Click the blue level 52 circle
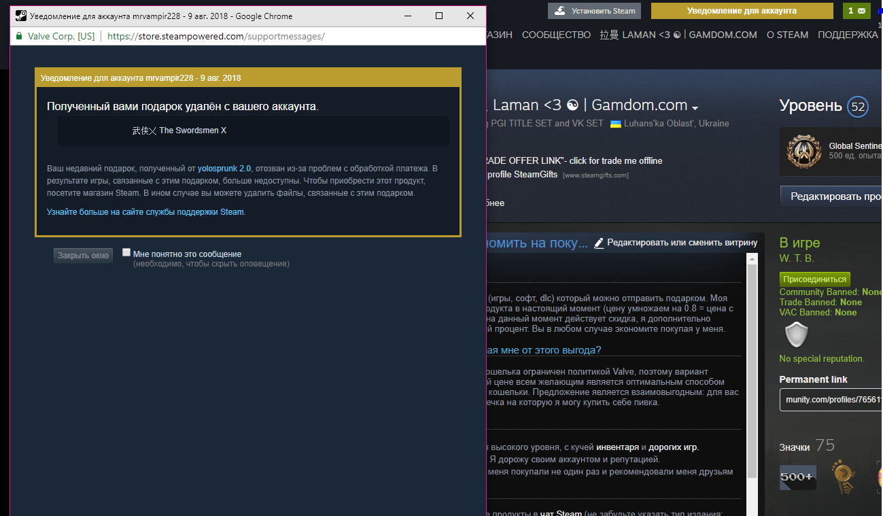Image resolution: width=883 pixels, height=516 pixels. point(858,107)
